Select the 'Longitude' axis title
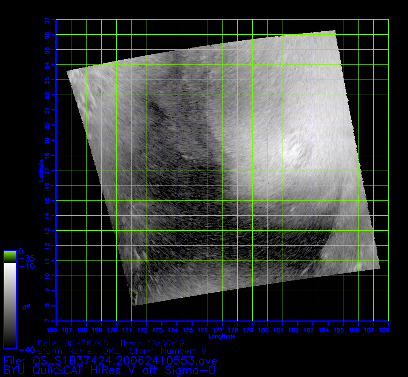This screenshot has width=408, height=377. point(222,336)
